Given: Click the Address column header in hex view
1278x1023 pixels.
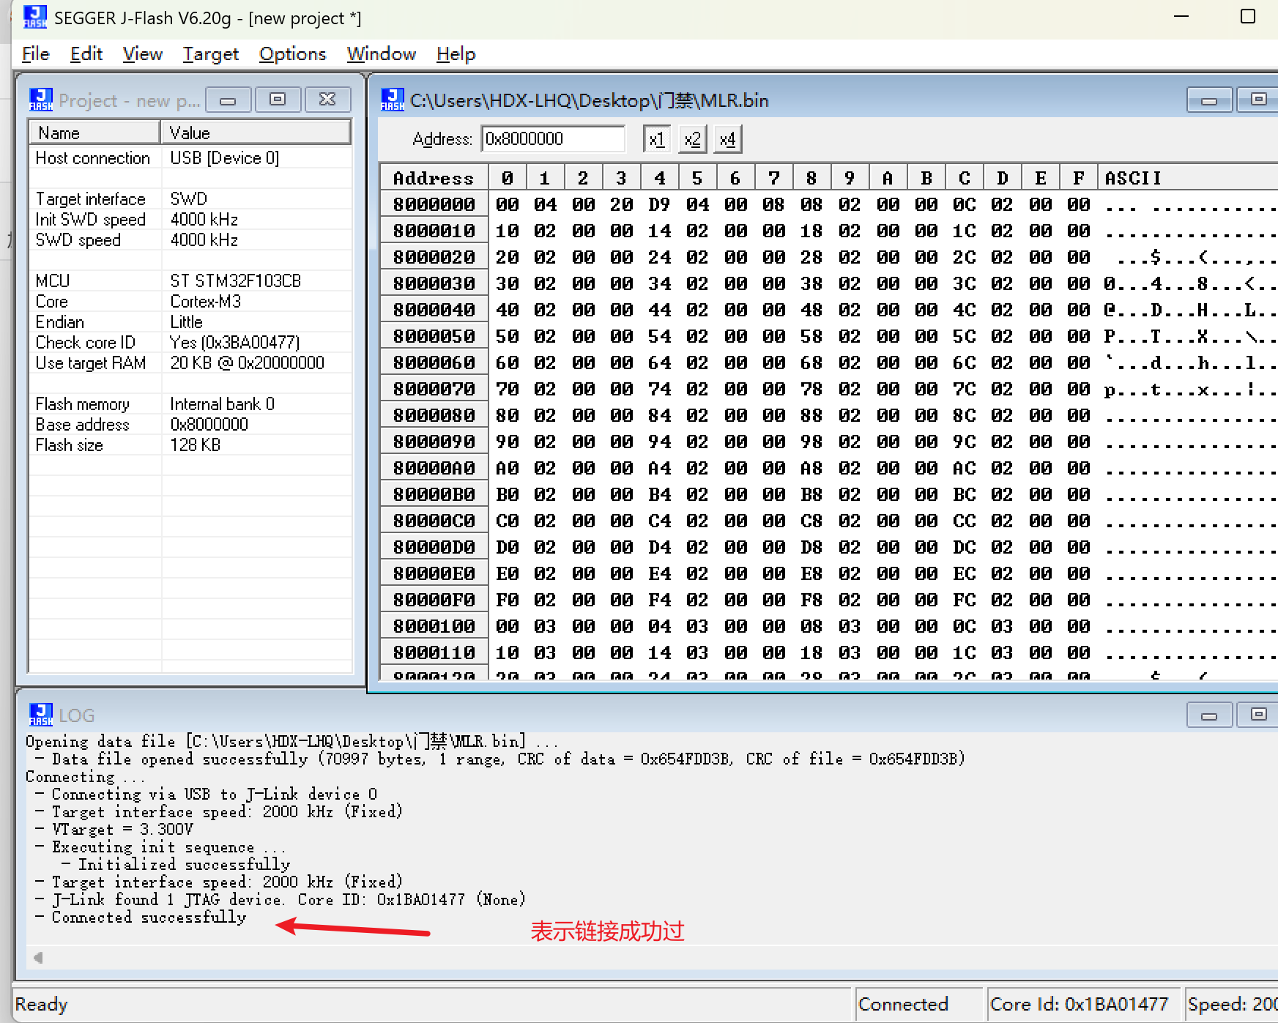Looking at the screenshot, I should [434, 178].
